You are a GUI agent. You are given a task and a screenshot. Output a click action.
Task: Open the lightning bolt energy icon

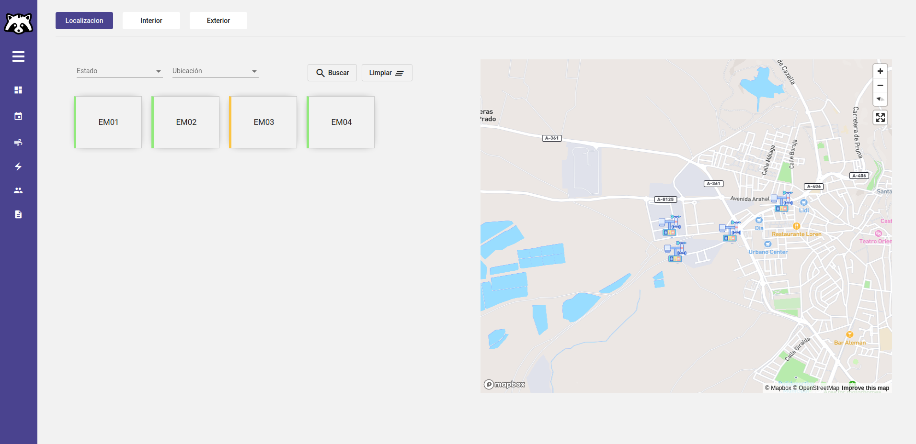18,166
